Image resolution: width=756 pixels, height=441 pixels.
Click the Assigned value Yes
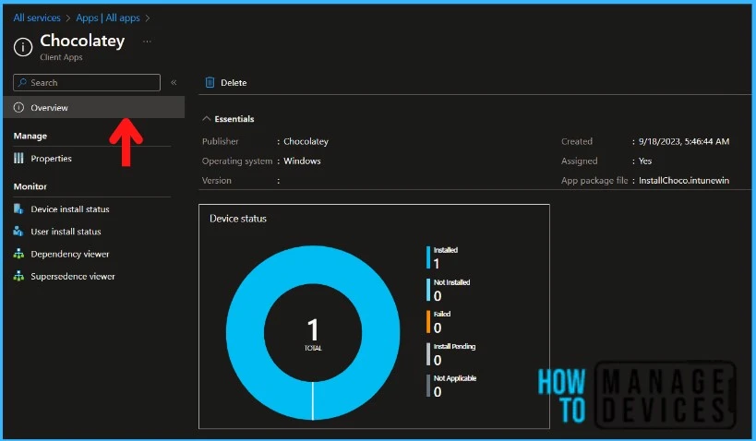point(645,161)
